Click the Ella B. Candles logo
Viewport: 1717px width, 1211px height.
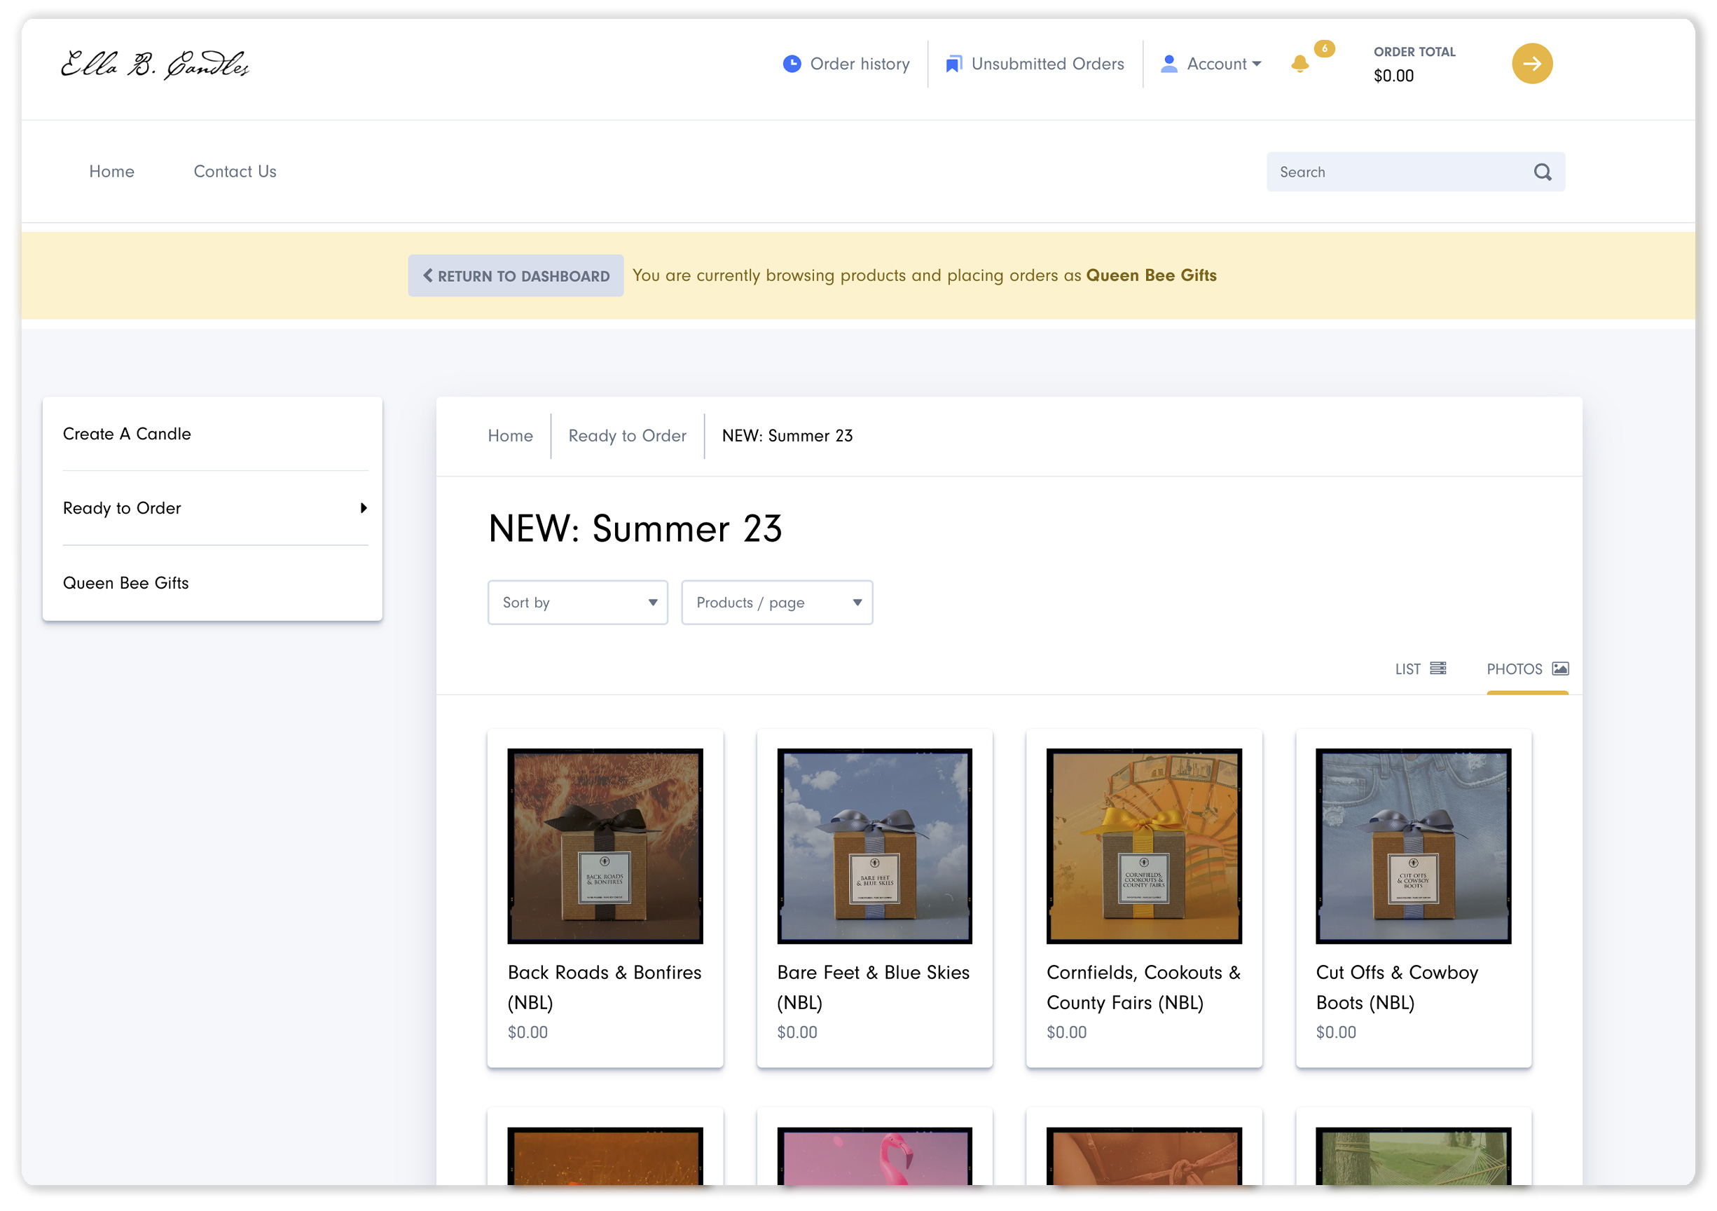155,64
